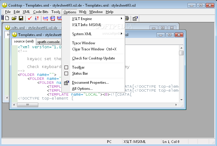This screenshot has width=217, height=146.
Task: Click the partially hidden third xslt toolbar icon
Action: pos(59,18)
